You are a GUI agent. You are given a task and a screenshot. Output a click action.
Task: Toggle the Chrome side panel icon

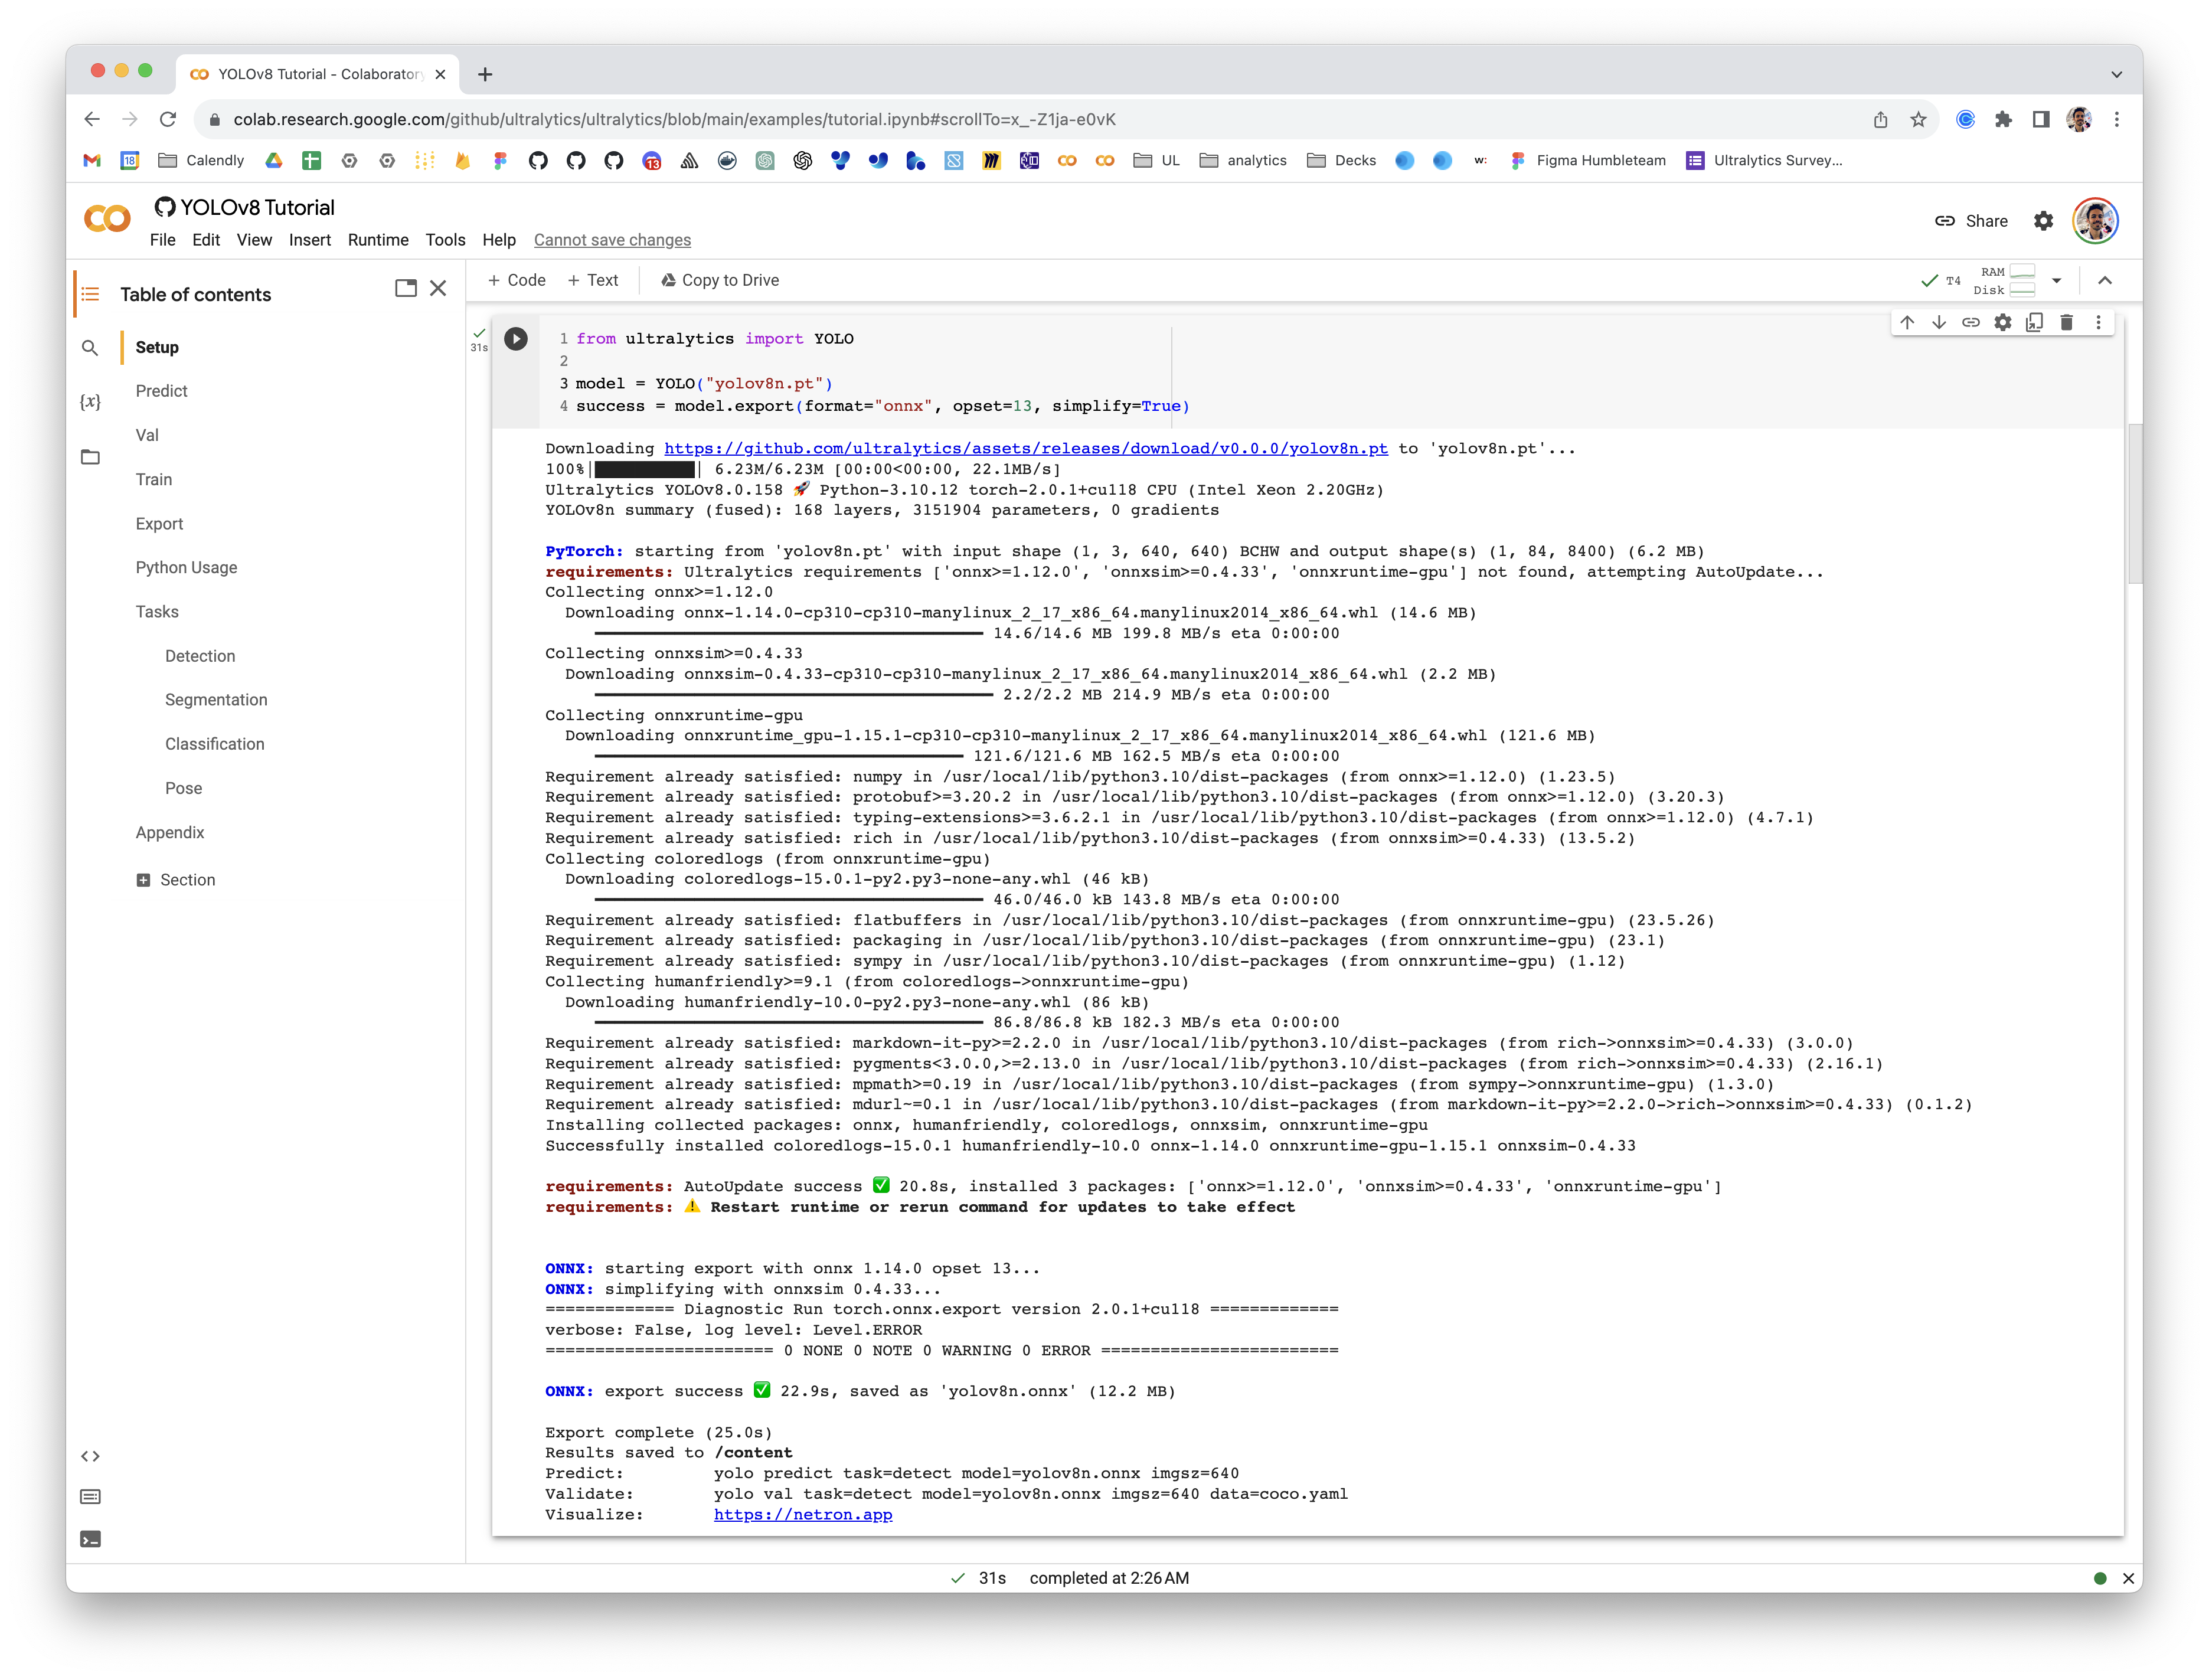pos(2041,120)
